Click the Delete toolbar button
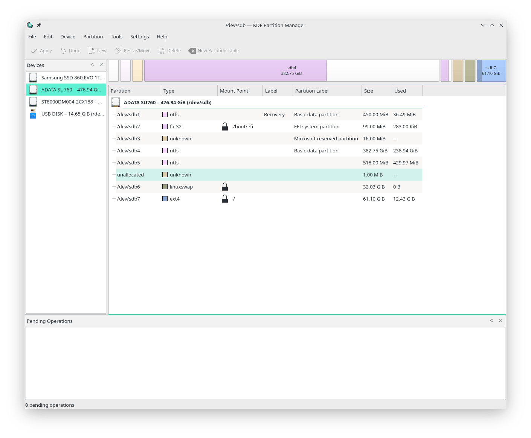The width and height of the screenshot is (531, 438). 169,51
